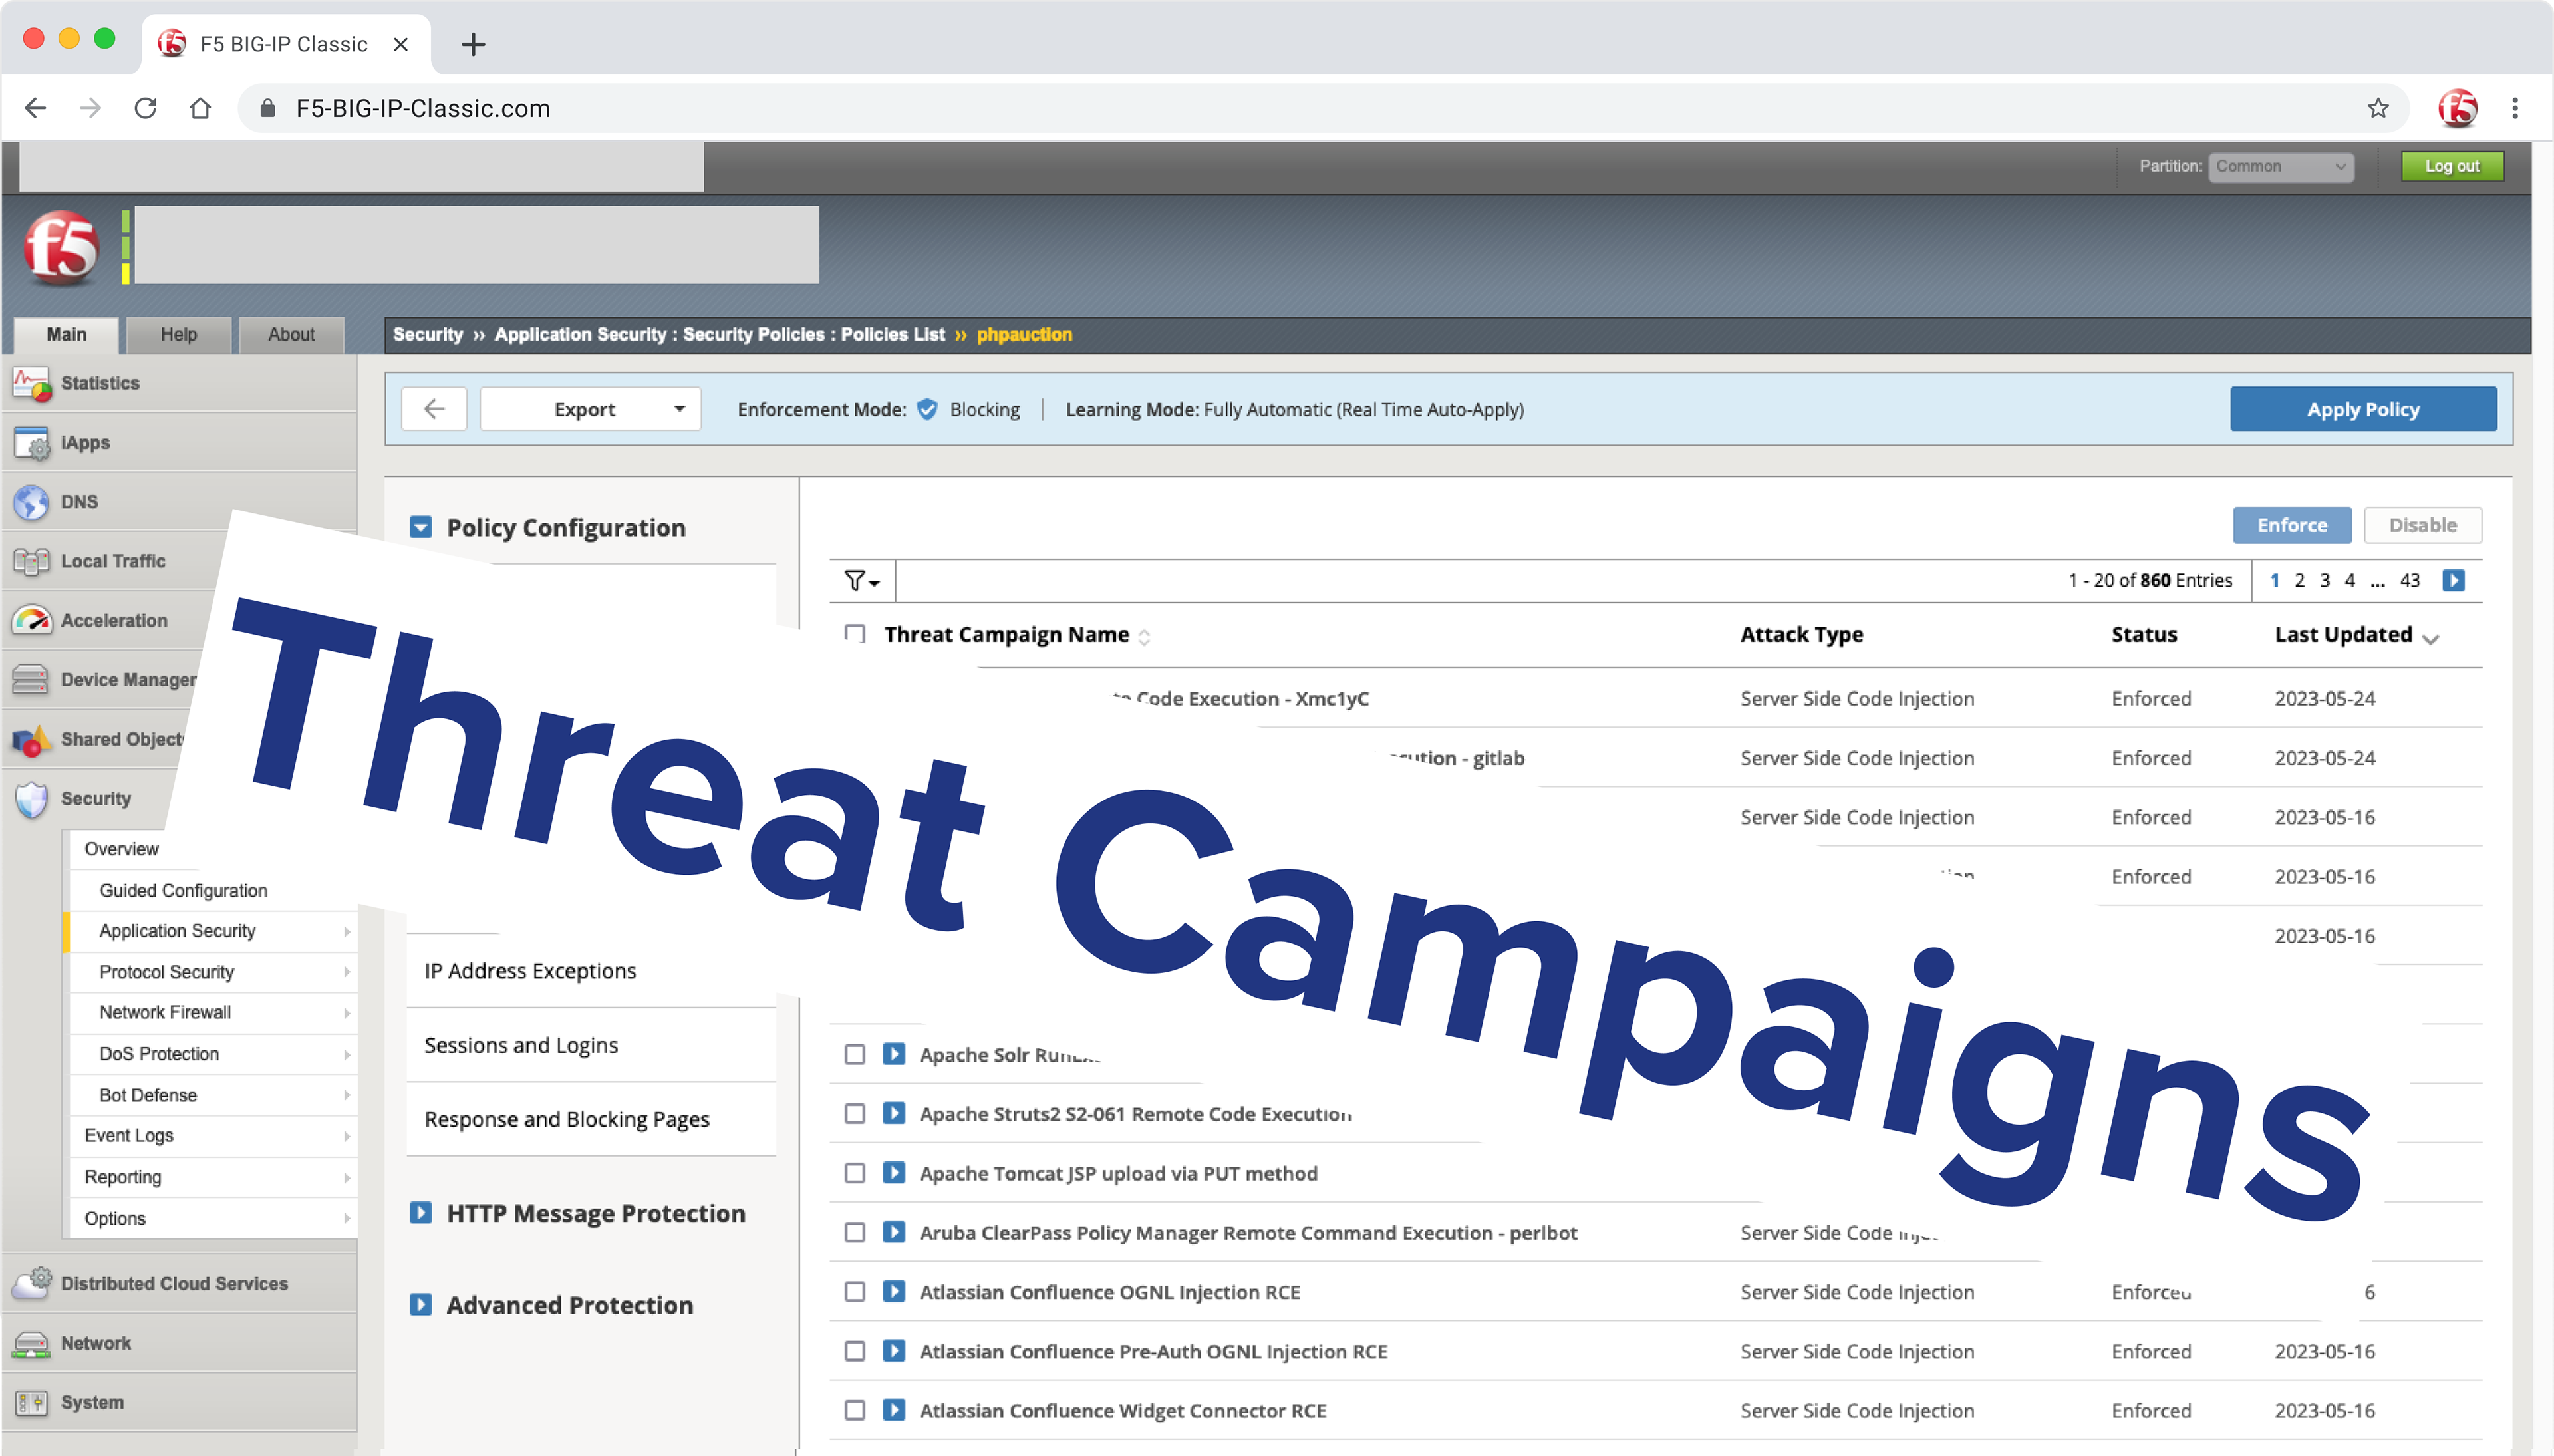Viewport: 2554px width, 1456px height.
Task: Open Response and Blocking Pages settings
Action: tap(567, 1120)
